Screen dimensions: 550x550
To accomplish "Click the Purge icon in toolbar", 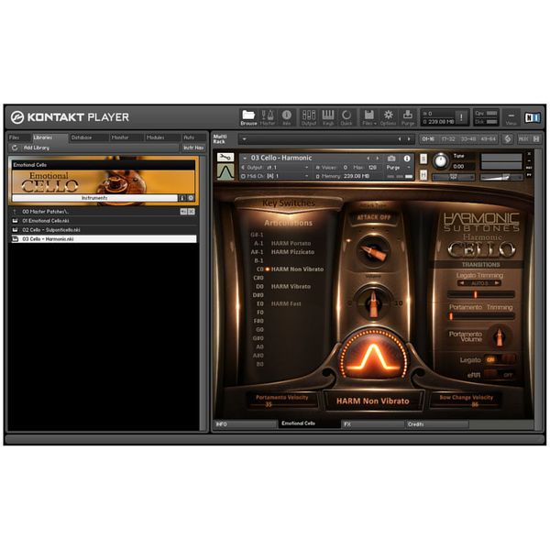I will tap(408, 116).
